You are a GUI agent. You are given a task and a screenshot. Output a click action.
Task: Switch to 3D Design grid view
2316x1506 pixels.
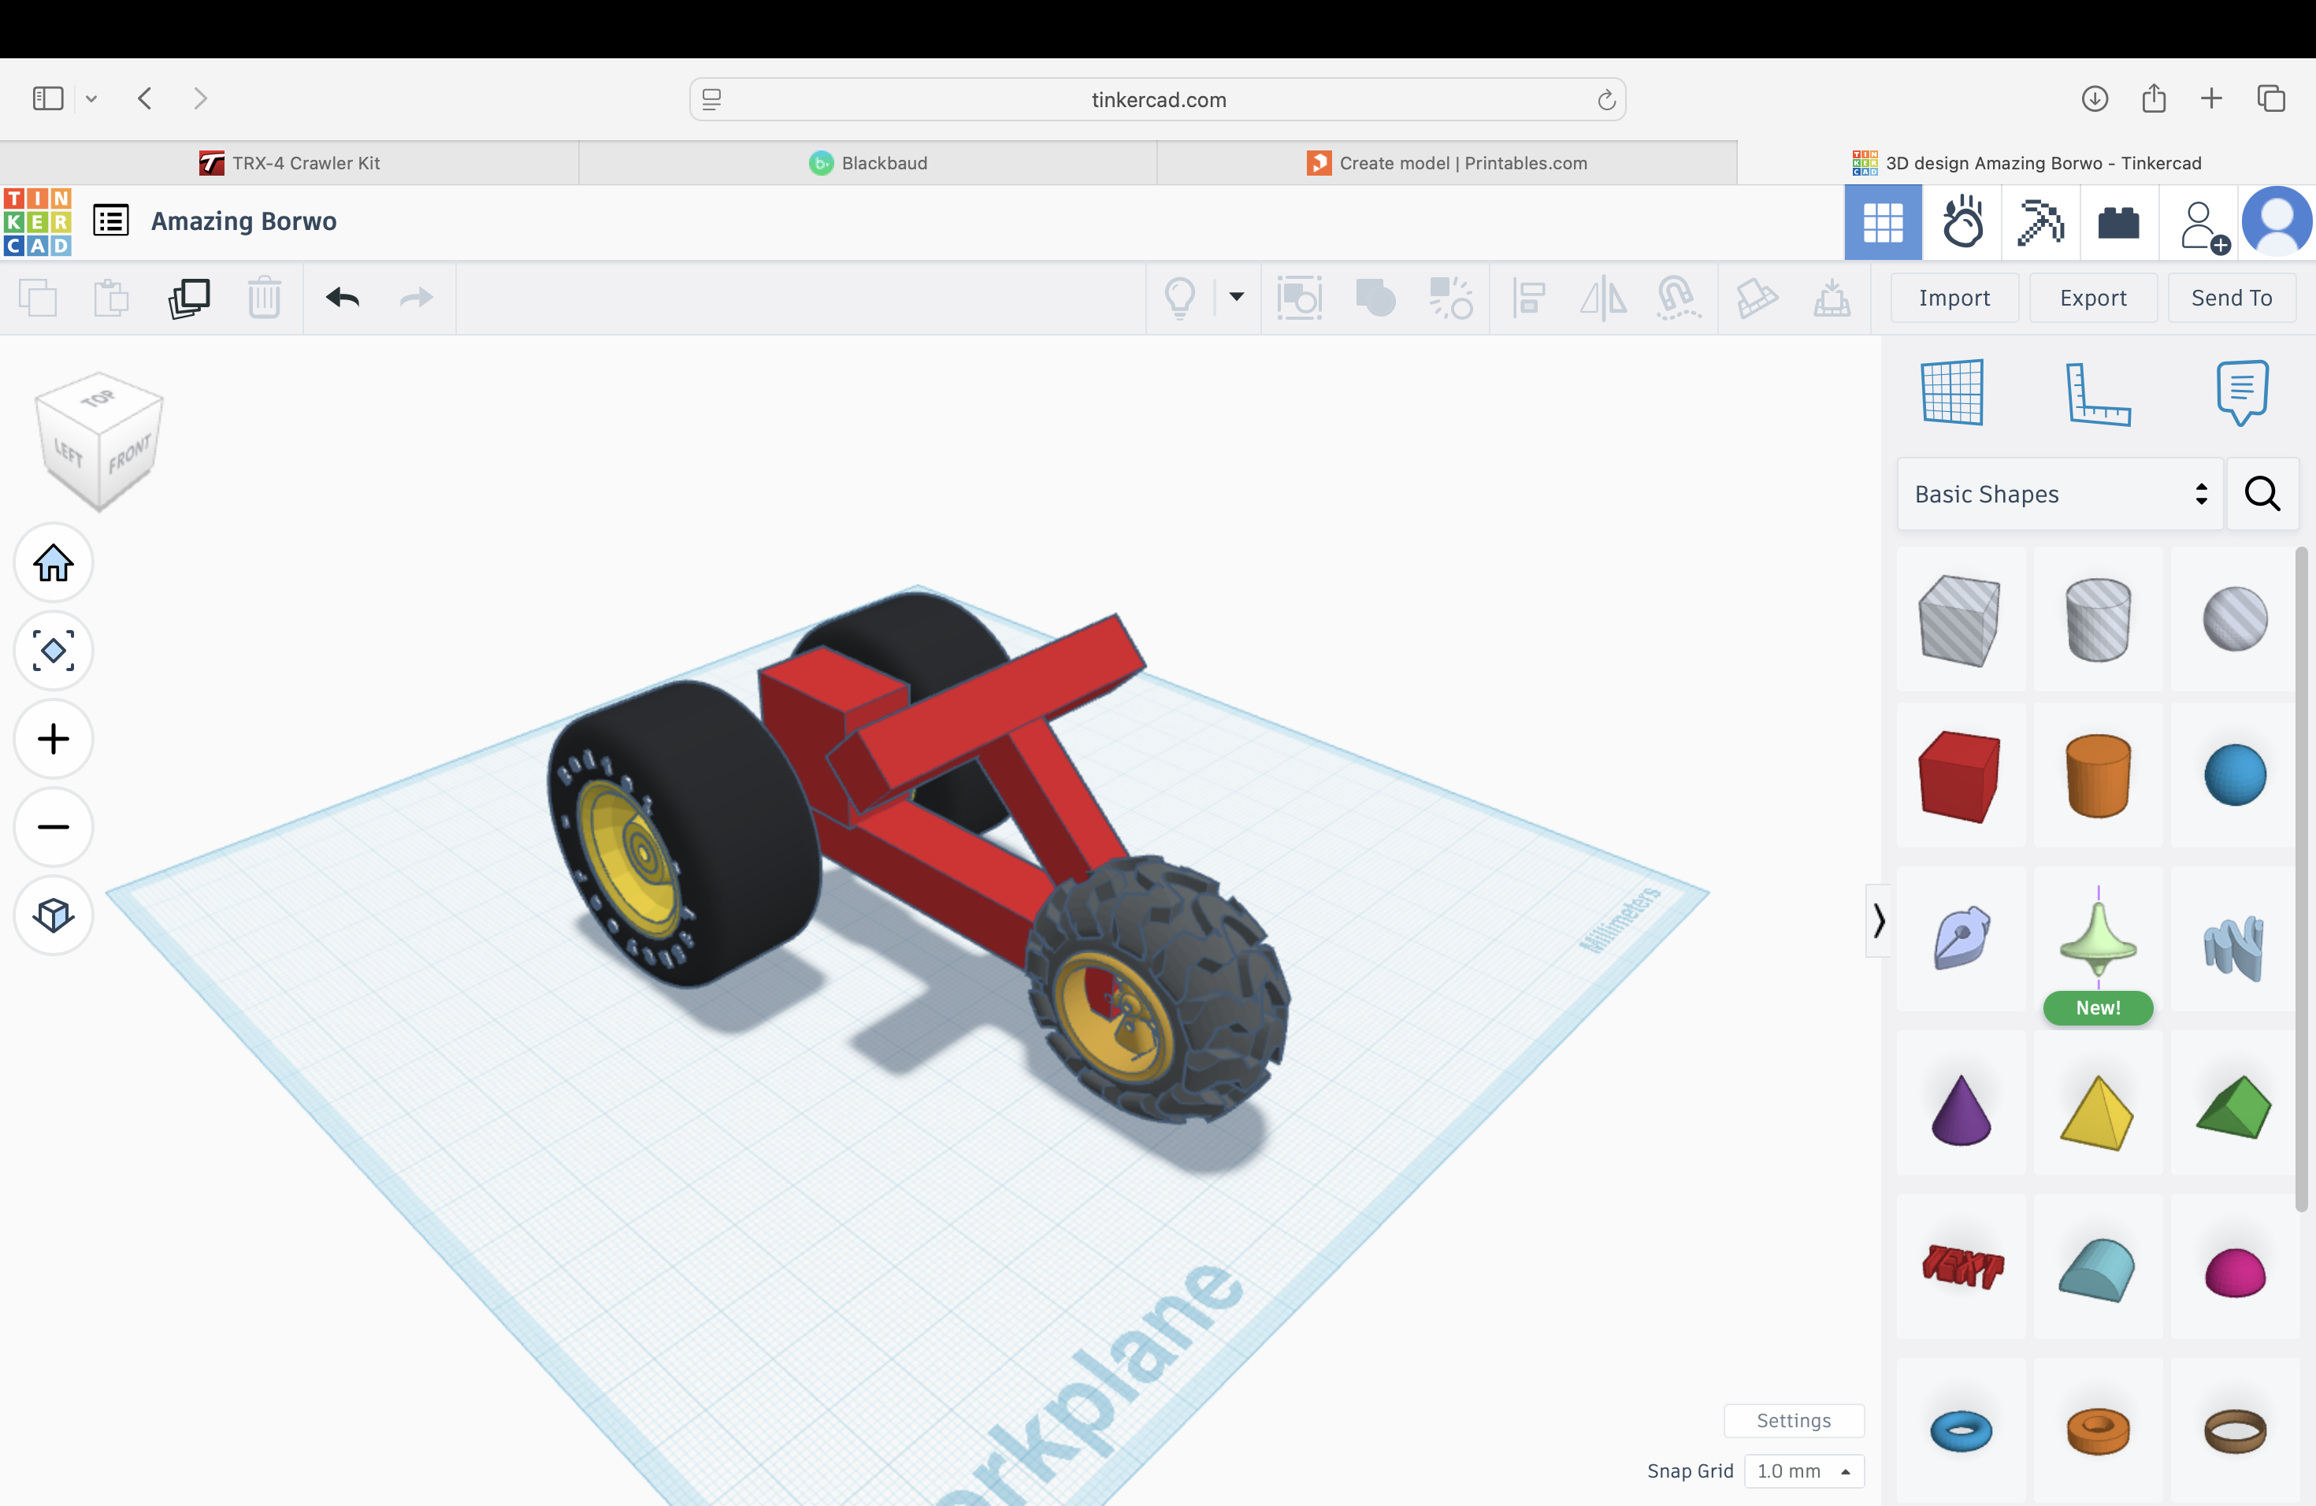pos(1883,223)
